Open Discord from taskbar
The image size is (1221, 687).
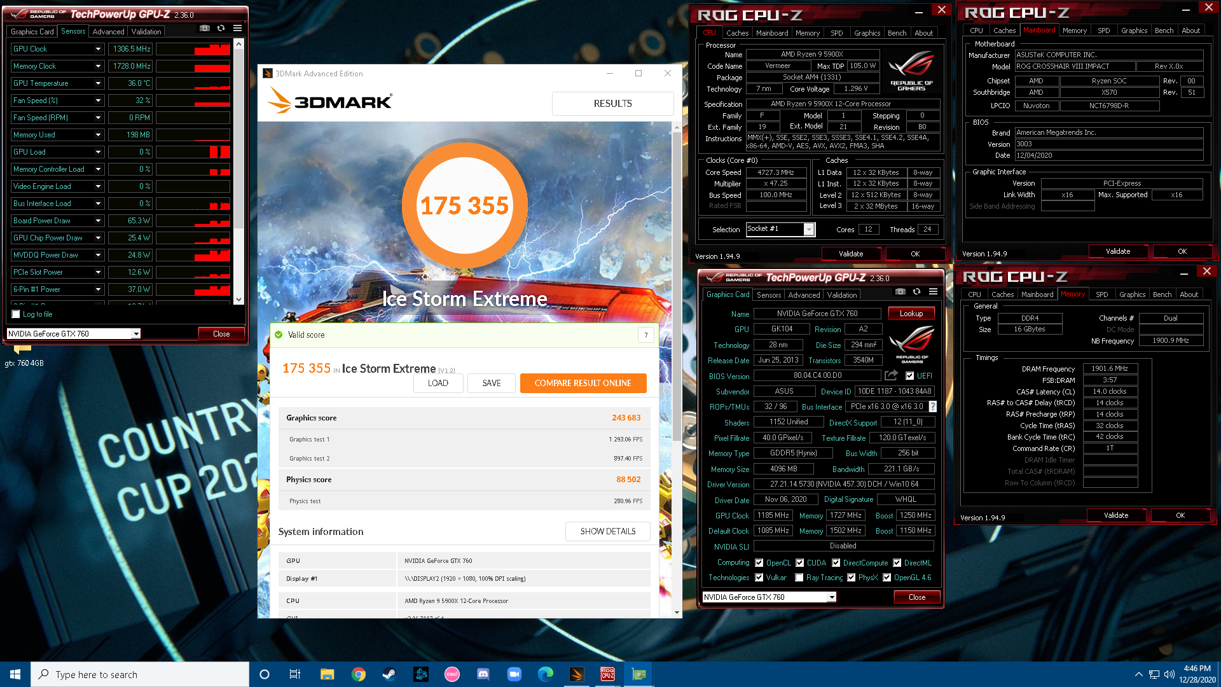tap(483, 674)
